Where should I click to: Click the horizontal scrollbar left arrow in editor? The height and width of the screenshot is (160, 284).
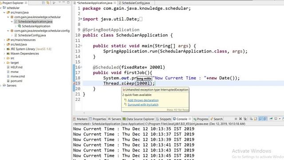pyautogui.click(x=84, y=113)
